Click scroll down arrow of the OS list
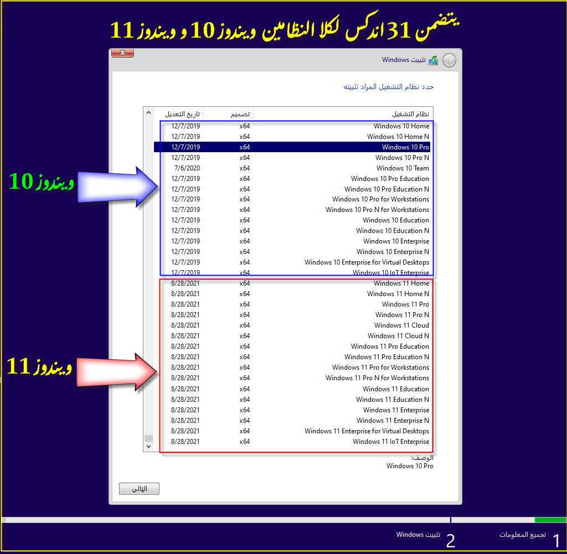567x554 pixels. coord(148,447)
